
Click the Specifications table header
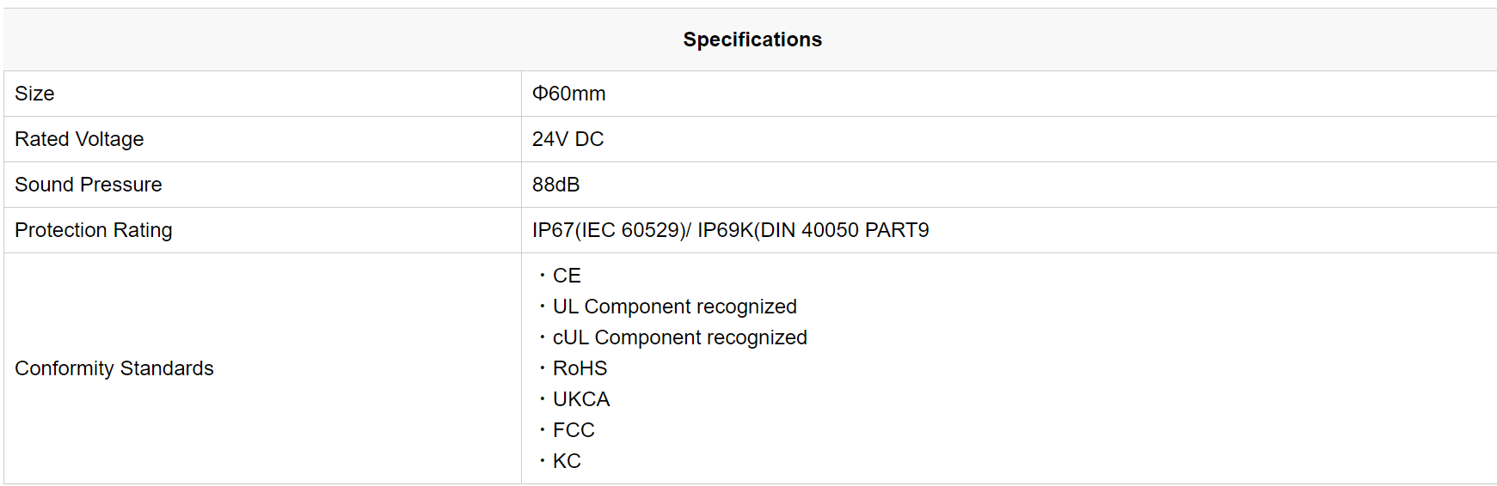(x=752, y=39)
